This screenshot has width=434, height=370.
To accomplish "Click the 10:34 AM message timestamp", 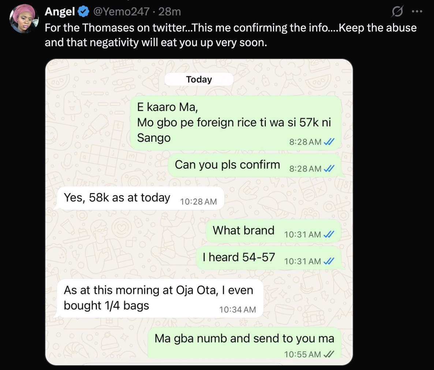I will click(x=237, y=310).
